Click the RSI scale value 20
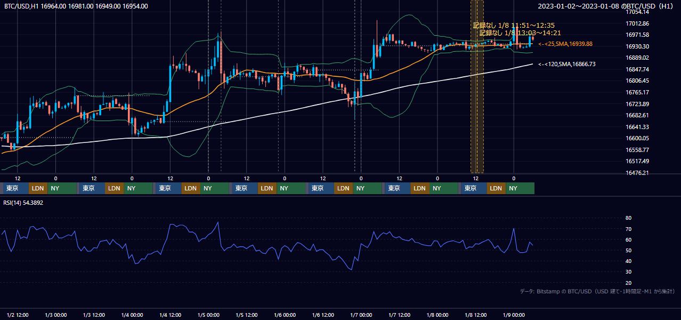This screenshot has width=681, height=320. 629,283
